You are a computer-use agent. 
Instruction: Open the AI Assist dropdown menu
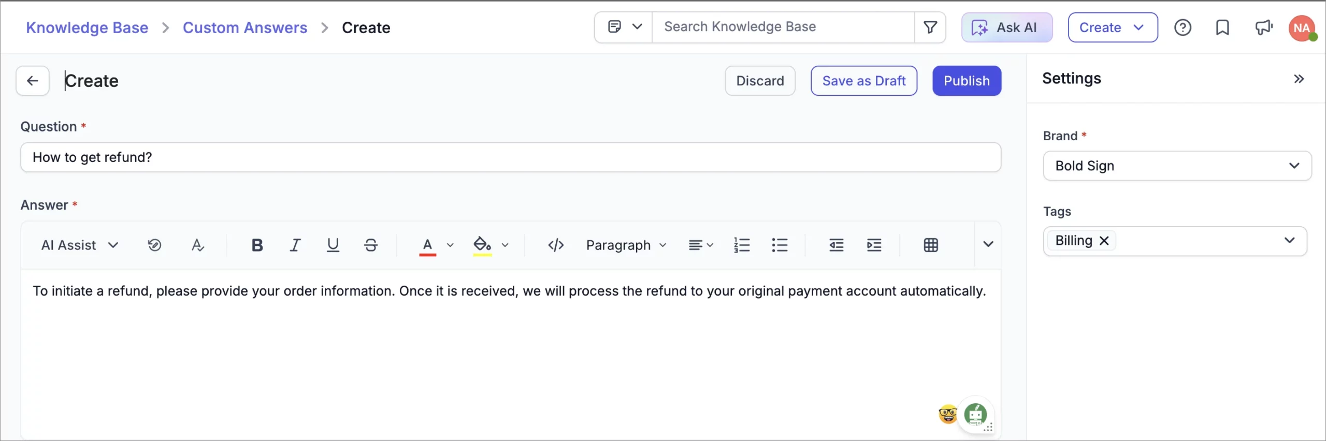coord(80,245)
